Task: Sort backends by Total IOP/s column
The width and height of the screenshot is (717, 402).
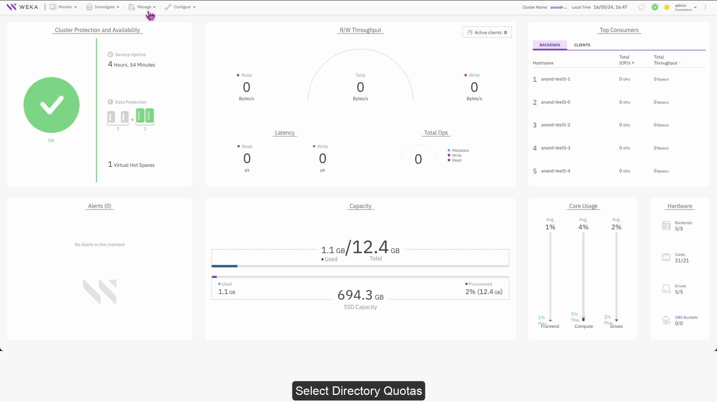Action: click(626, 60)
